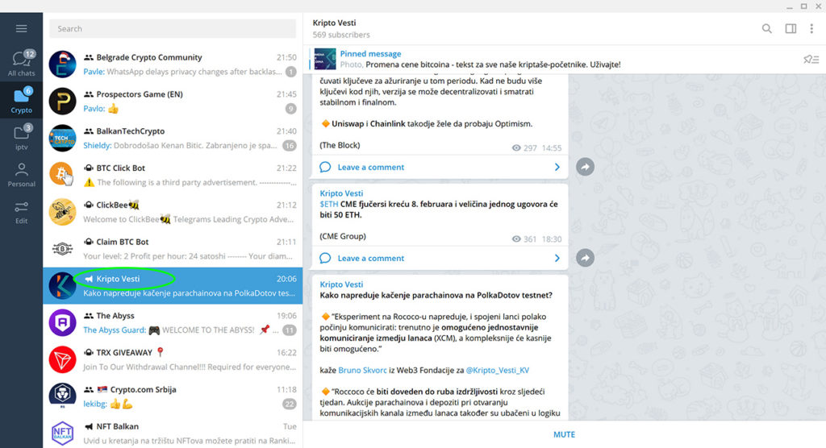Screen dimensions: 826x448
Task: Forward the Uniswap and Chainlink post
Action: point(586,167)
